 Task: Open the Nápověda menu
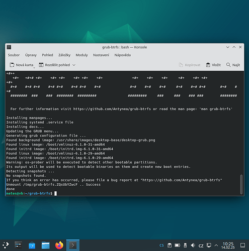[123, 55]
